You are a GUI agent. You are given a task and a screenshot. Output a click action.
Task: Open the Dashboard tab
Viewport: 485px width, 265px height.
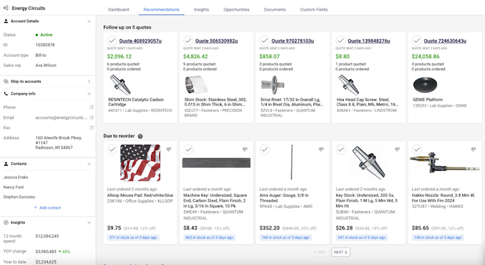[118, 10]
